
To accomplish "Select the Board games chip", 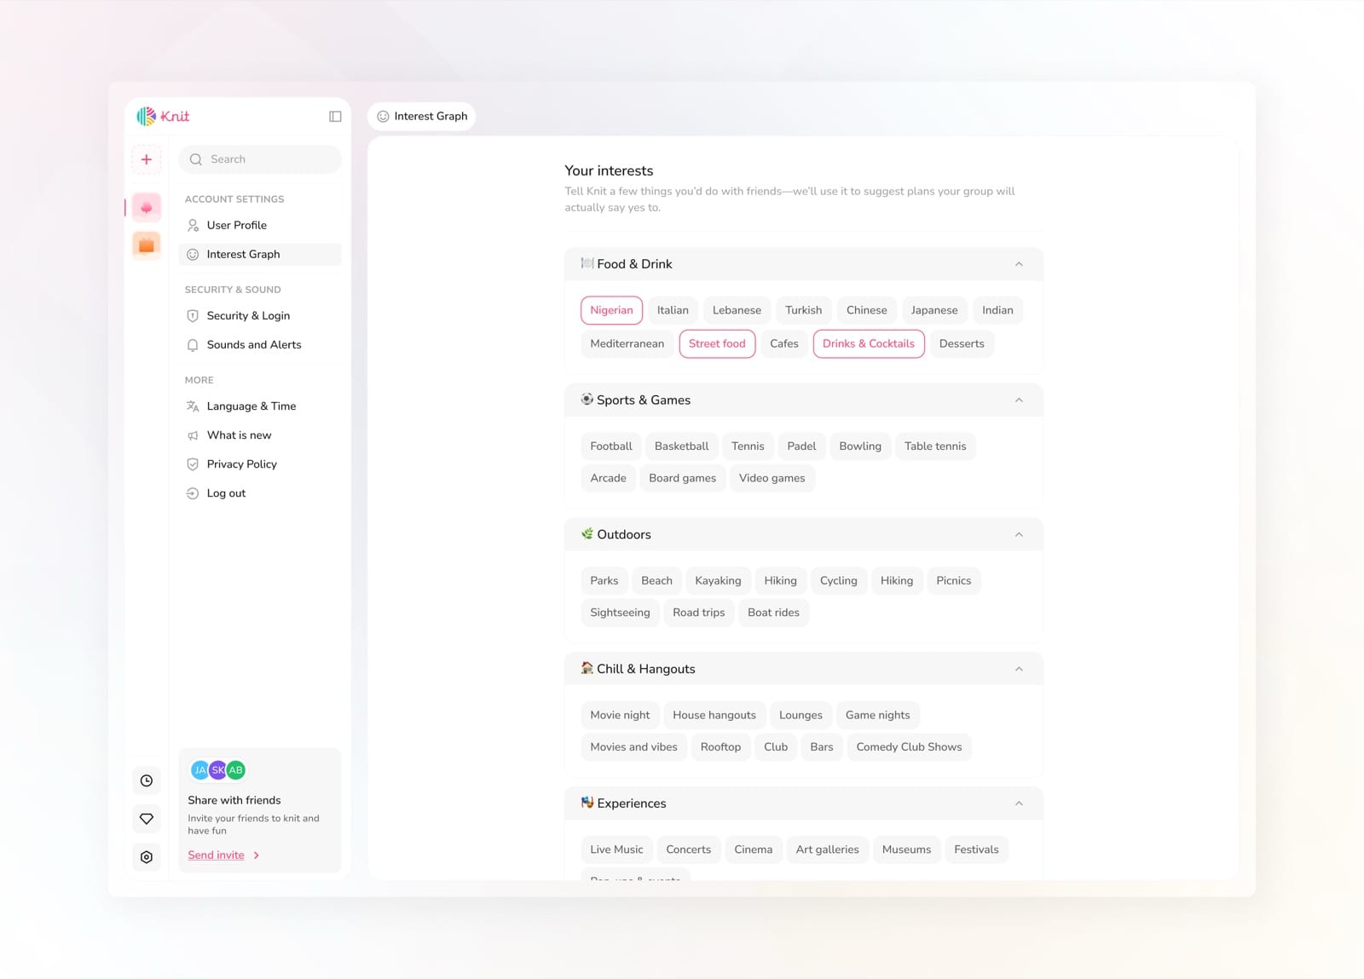I will [682, 478].
